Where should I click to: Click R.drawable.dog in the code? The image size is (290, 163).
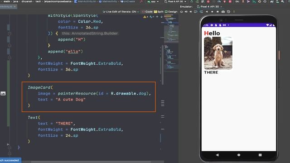(x=129, y=94)
